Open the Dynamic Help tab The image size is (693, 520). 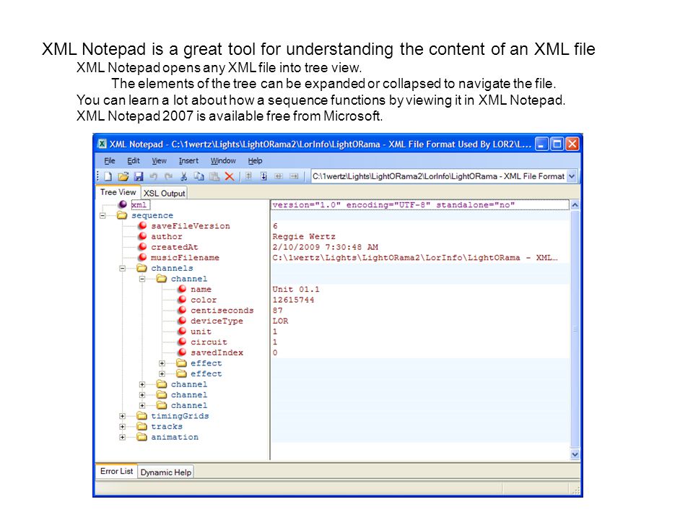(166, 472)
